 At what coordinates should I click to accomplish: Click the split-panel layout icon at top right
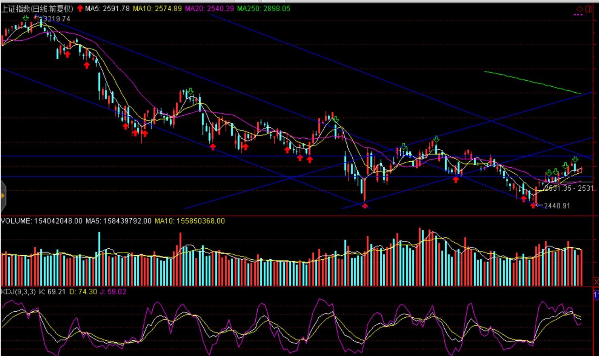point(588,8)
